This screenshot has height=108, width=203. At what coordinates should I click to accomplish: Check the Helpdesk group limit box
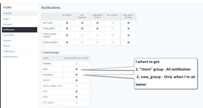76,64
